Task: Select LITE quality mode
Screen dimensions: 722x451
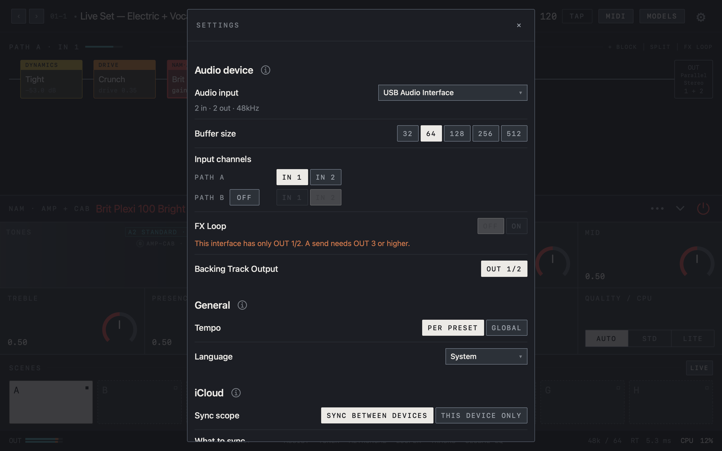Action: pyautogui.click(x=692, y=339)
